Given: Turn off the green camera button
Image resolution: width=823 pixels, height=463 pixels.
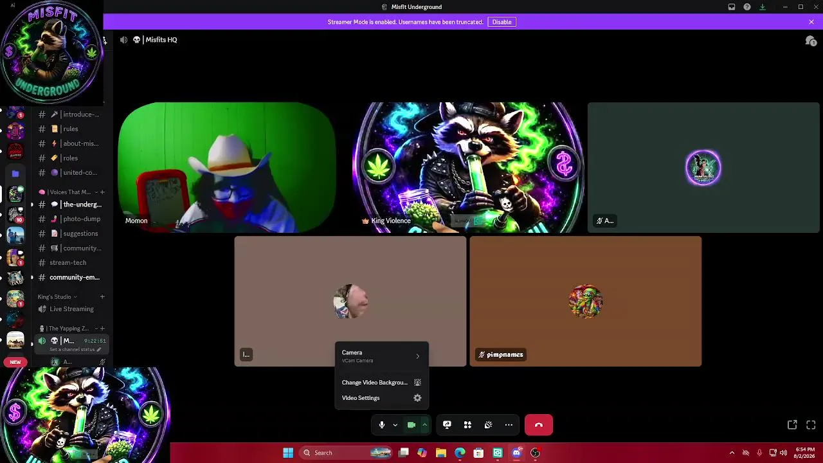Looking at the screenshot, I should (411, 425).
